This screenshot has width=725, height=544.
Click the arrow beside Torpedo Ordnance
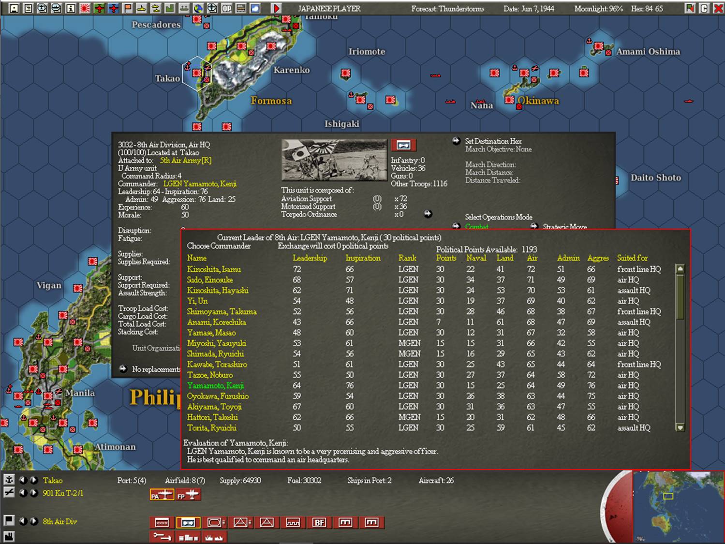[428, 214]
